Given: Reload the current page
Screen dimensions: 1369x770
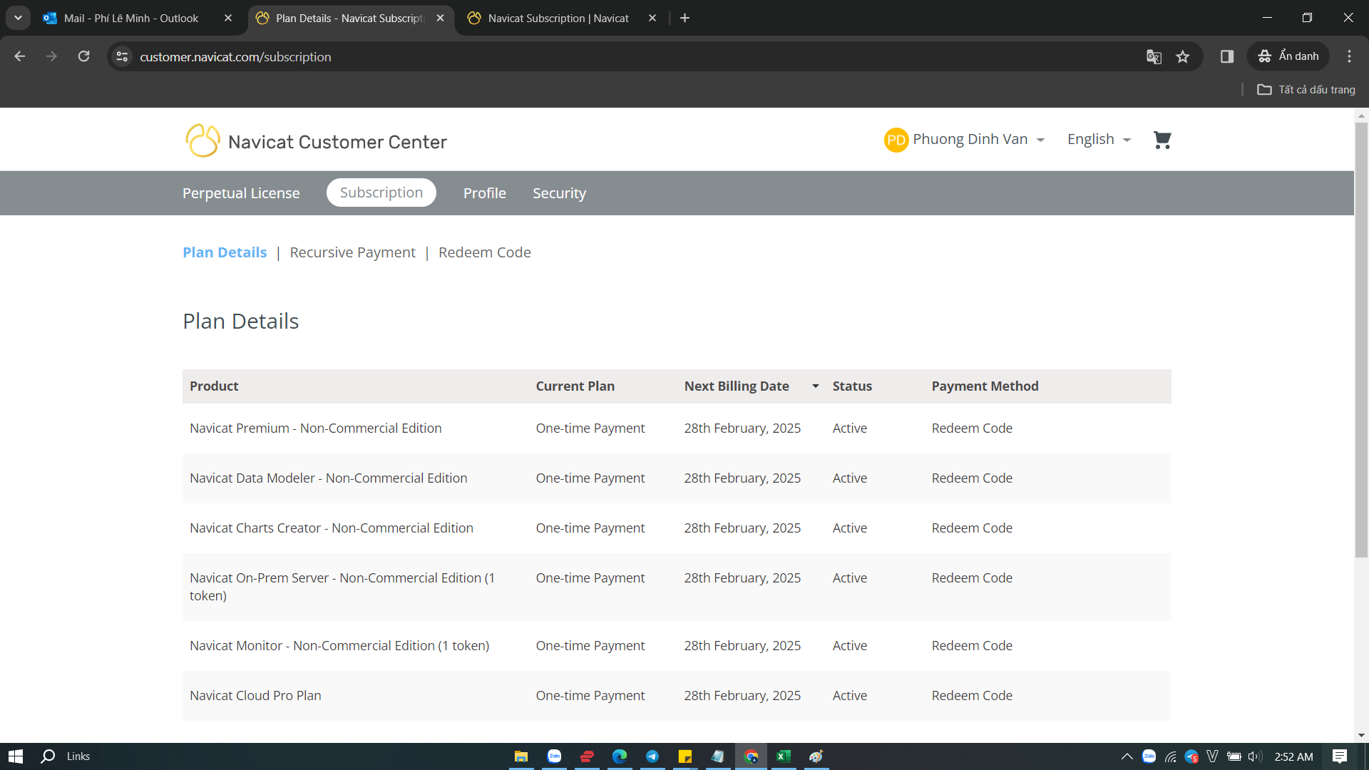Looking at the screenshot, I should tap(84, 56).
